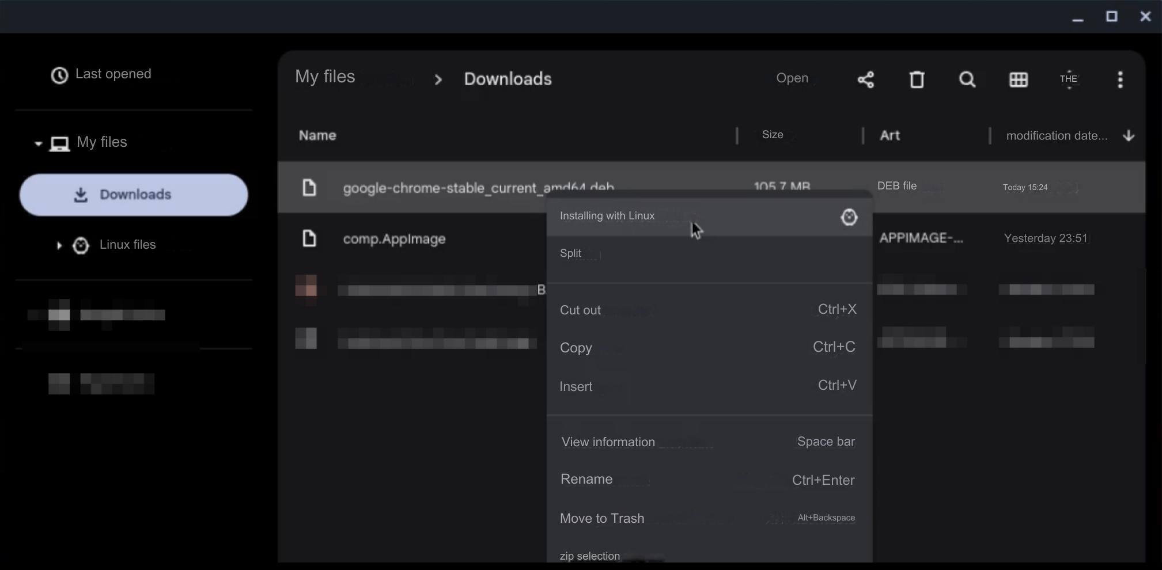This screenshot has width=1162, height=570.
Task: Click the Open button in toolbar
Action: pos(792,78)
